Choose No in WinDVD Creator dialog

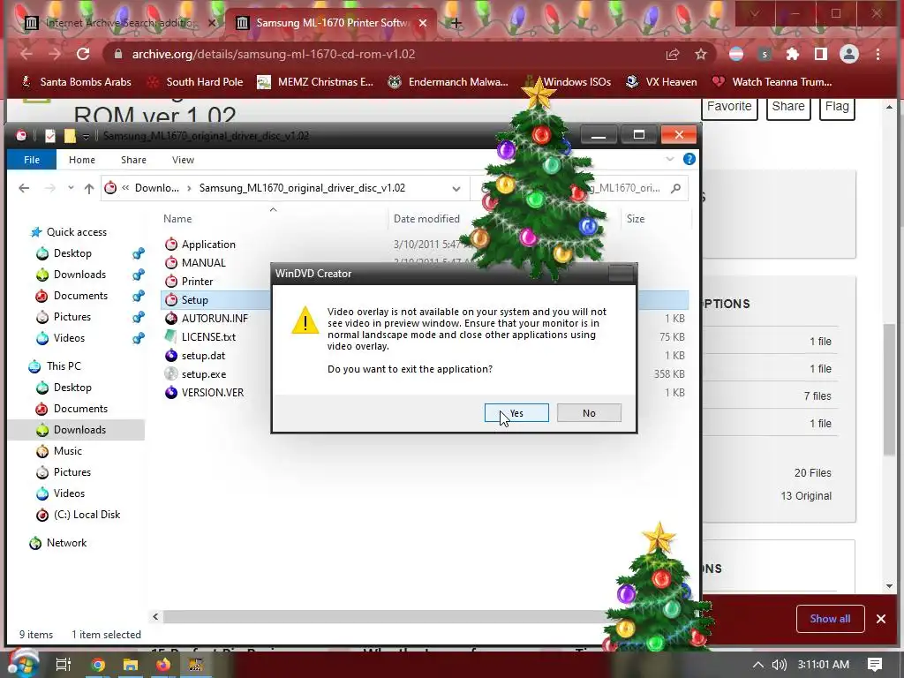(x=589, y=413)
